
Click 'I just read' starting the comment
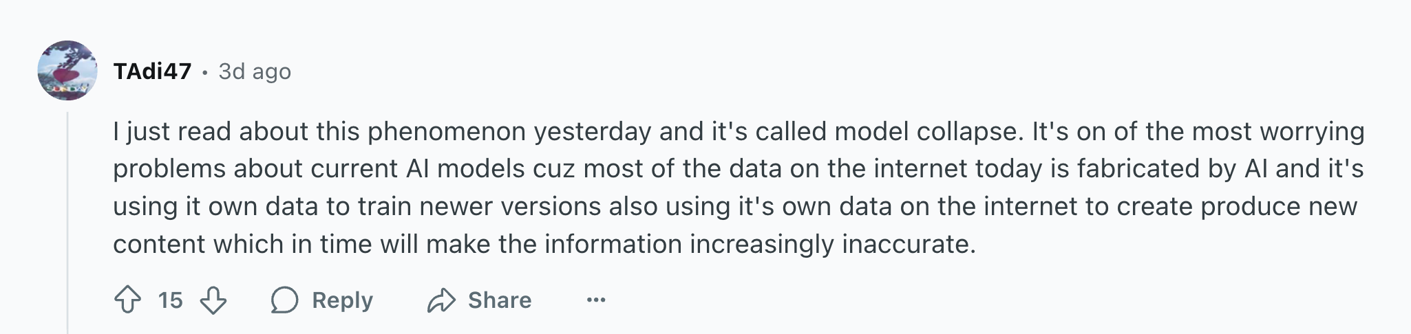pos(172,131)
